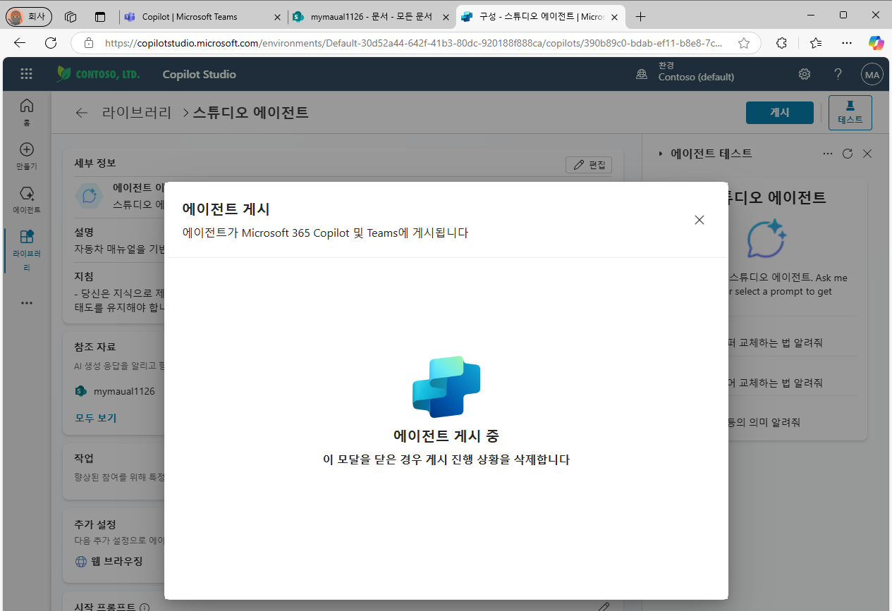The height and width of the screenshot is (611, 892).
Task: Click the 게시 publish button
Action: [x=779, y=113]
